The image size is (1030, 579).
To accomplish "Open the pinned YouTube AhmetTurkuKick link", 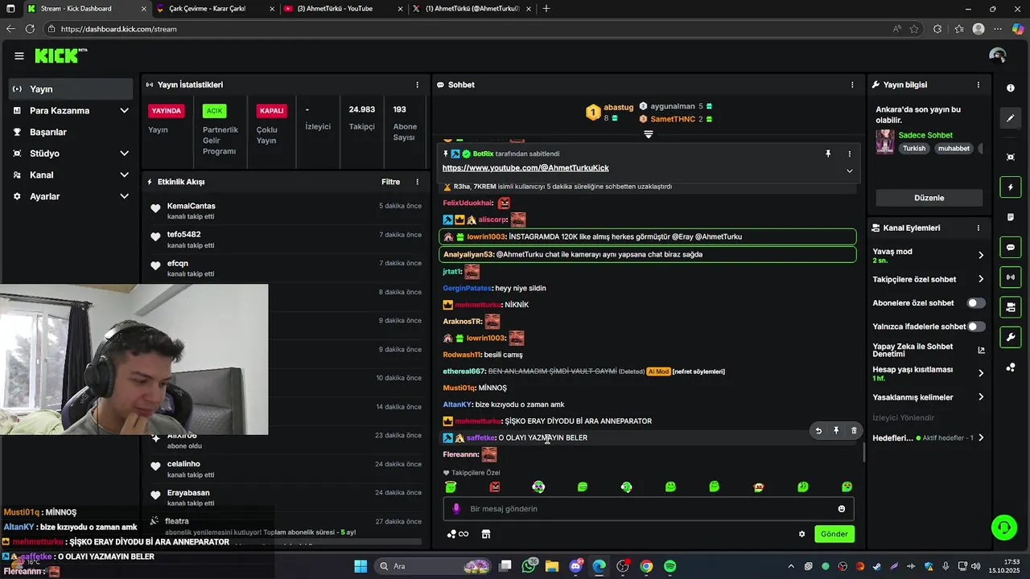I will point(525,168).
